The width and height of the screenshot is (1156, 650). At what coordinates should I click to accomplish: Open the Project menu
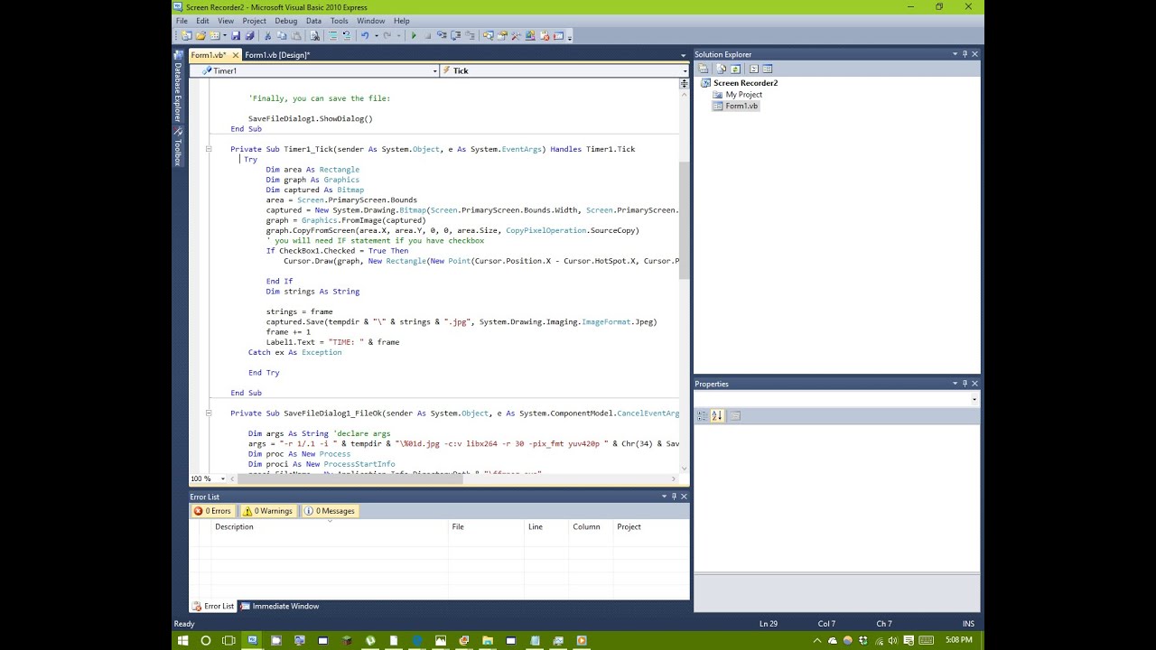point(255,21)
